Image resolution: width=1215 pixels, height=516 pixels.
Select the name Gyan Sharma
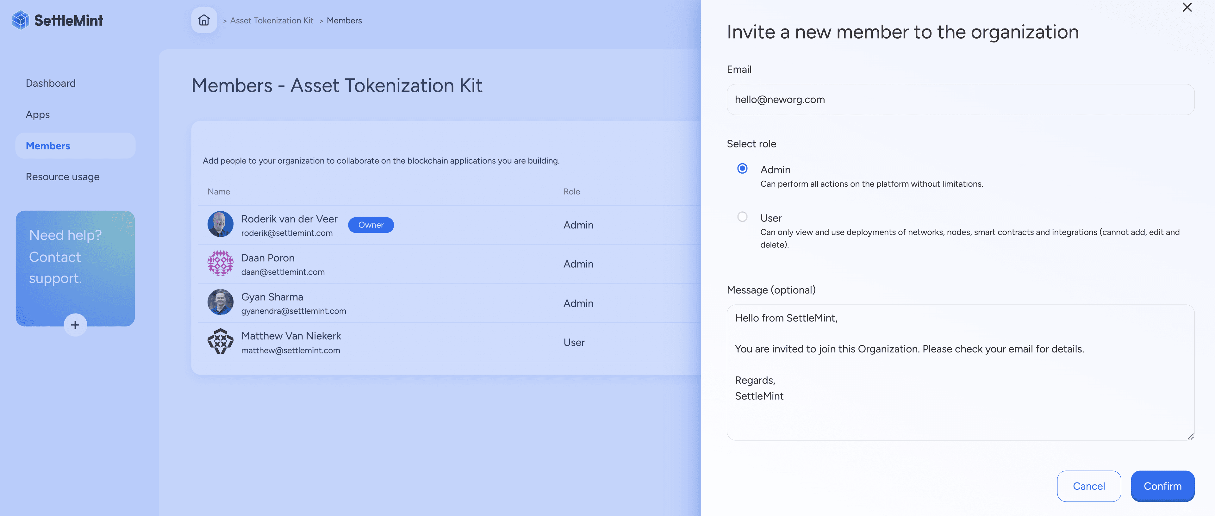(x=272, y=297)
